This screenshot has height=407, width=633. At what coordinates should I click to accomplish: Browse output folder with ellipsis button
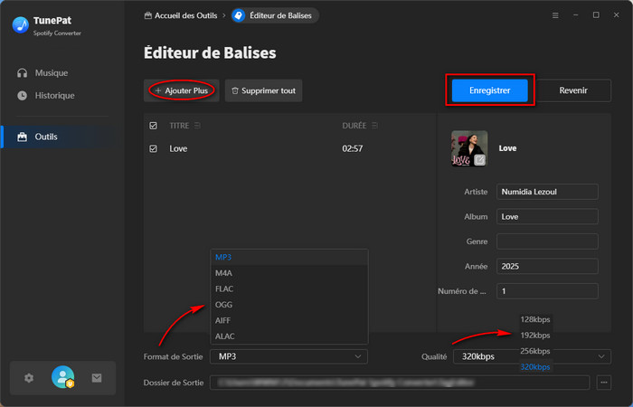(x=604, y=383)
